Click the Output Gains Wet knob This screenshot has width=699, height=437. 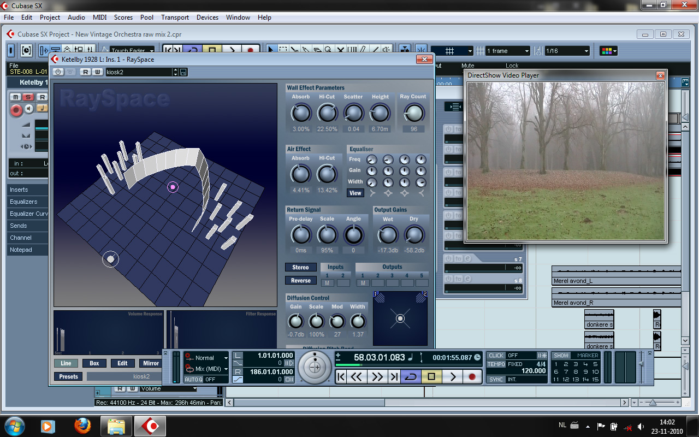[388, 235]
